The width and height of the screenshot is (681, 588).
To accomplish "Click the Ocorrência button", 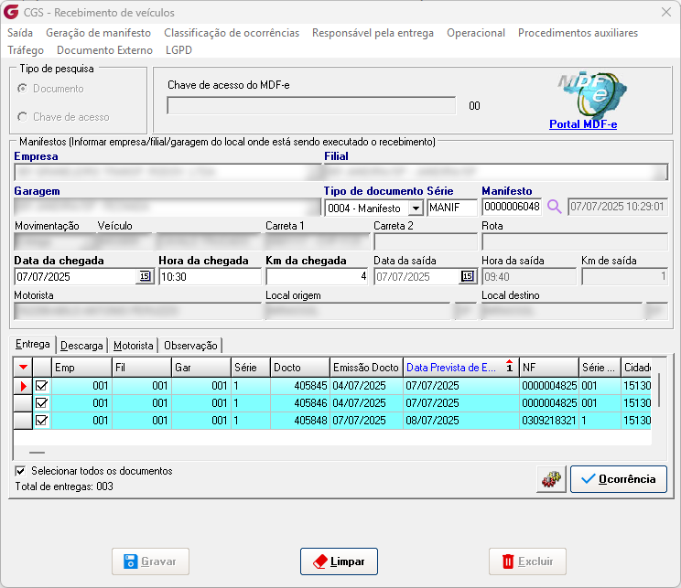I will 619,479.
